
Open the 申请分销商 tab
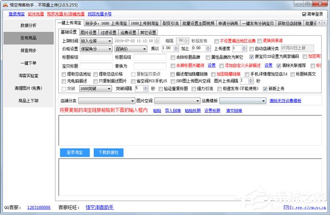228,23
